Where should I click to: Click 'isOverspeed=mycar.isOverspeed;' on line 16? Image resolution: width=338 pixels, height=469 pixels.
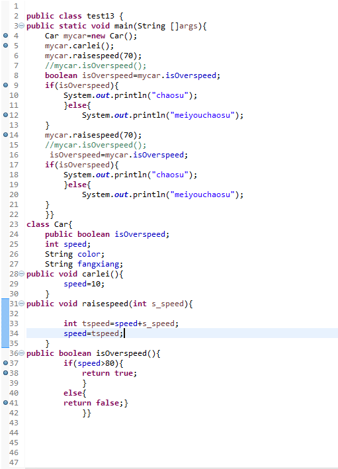point(119,155)
